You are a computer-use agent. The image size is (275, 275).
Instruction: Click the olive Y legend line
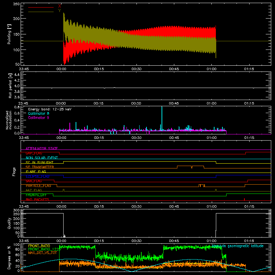(41, 12)
